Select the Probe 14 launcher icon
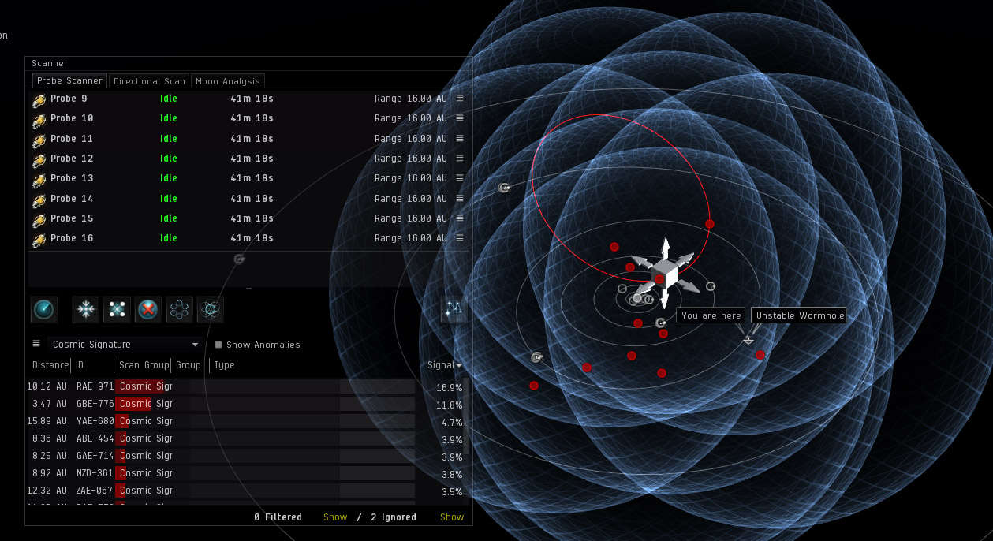Viewport: 993px width, 541px height. pyautogui.click(x=39, y=200)
